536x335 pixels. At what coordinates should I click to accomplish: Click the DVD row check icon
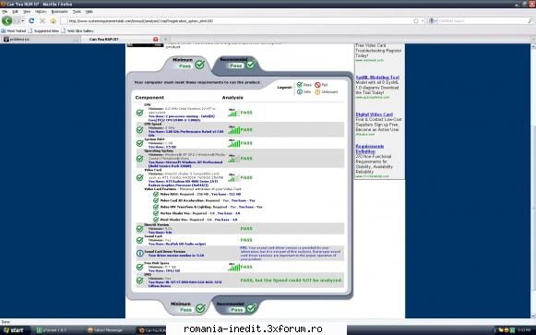click(140, 281)
